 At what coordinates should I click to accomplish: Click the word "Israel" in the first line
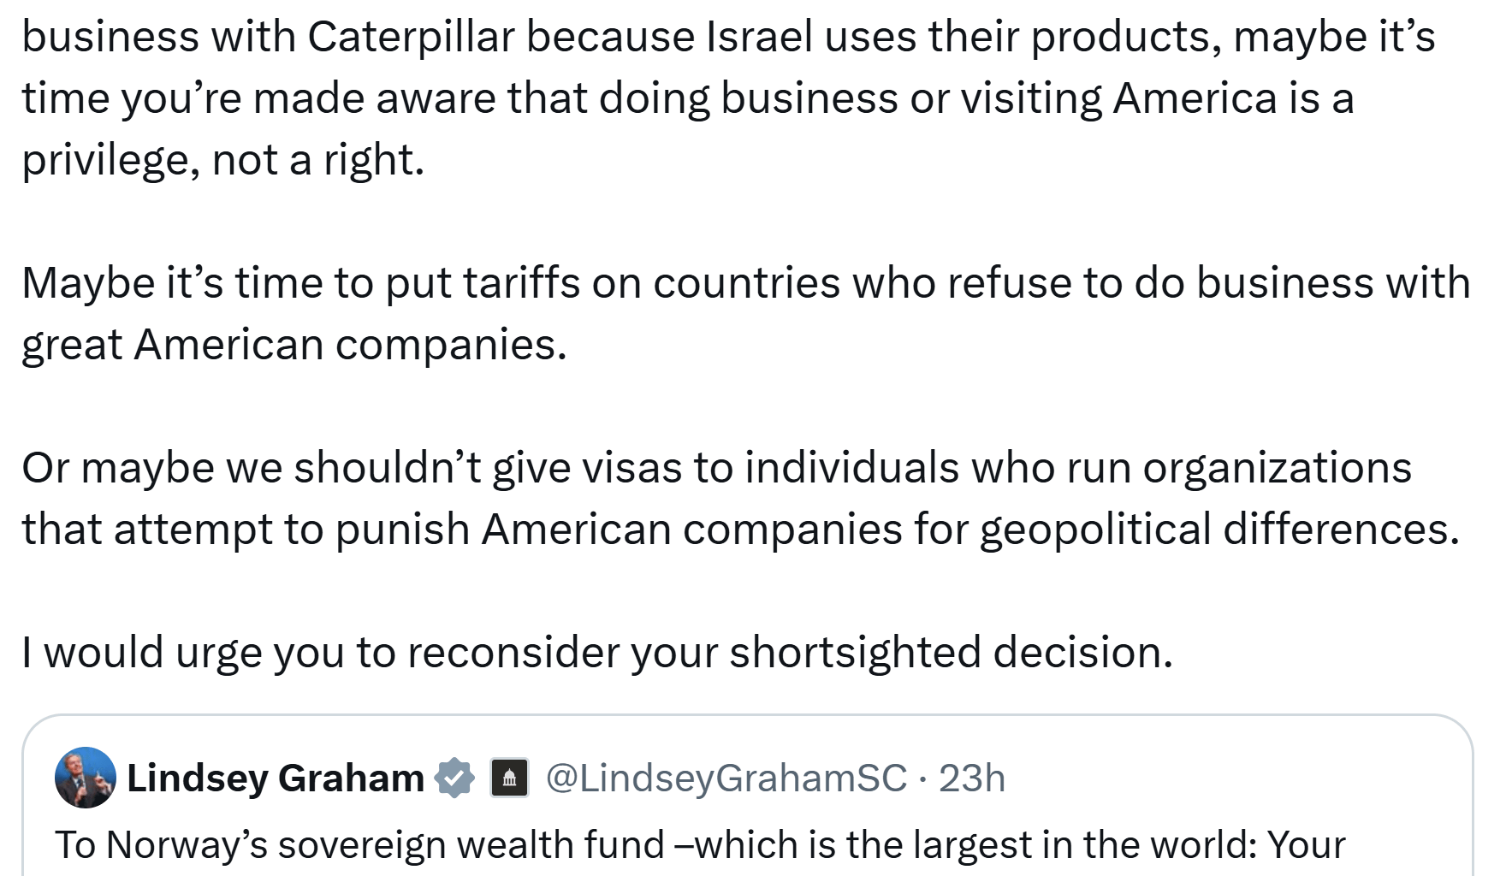(x=759, y=37)
